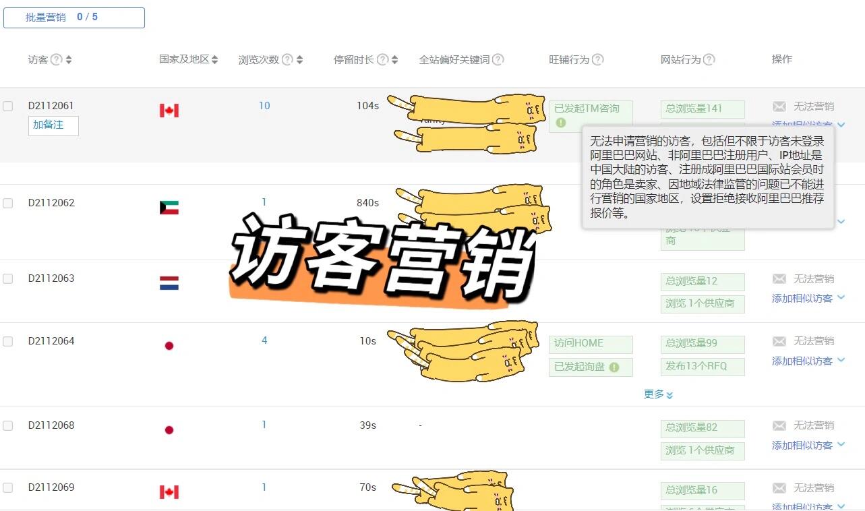The width and height of the screenshot is (865, 511).
Task: Click the 总浏览量12 tag
Action: [703, 282]
